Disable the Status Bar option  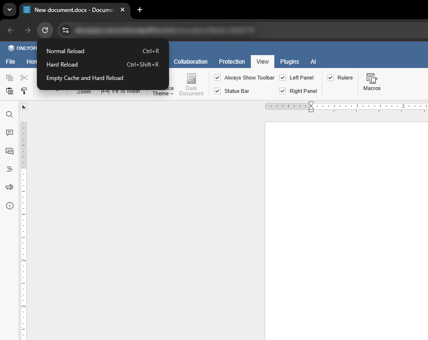pos(217,91)
